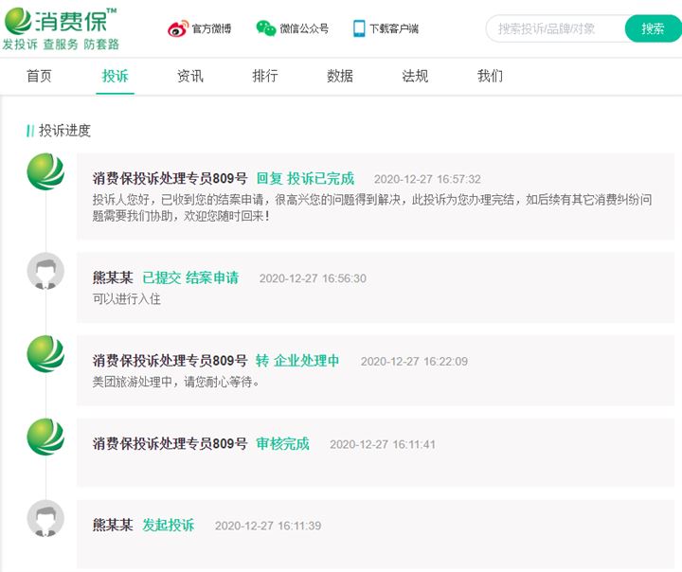Open the 我们 tab
This screenshot has width=682, height=572.
click(490, 76)
